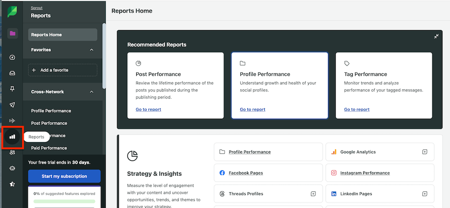The image size is (450, 208).
Task: Open Profile Performance link under Strategy & Insights
Action: pos(250,152)
